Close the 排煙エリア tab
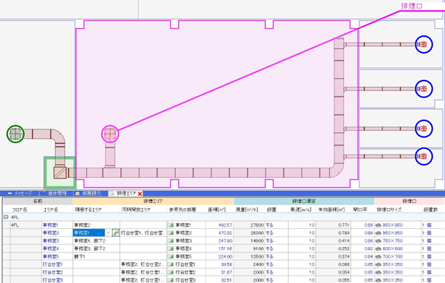445x283 pixels. coord(140,192)
